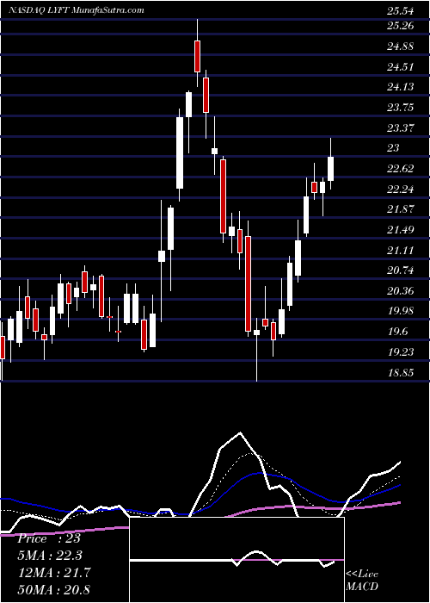Screen dimensions: 430x603
Task: Click the 22.62 price axis label
Action: 401,169
